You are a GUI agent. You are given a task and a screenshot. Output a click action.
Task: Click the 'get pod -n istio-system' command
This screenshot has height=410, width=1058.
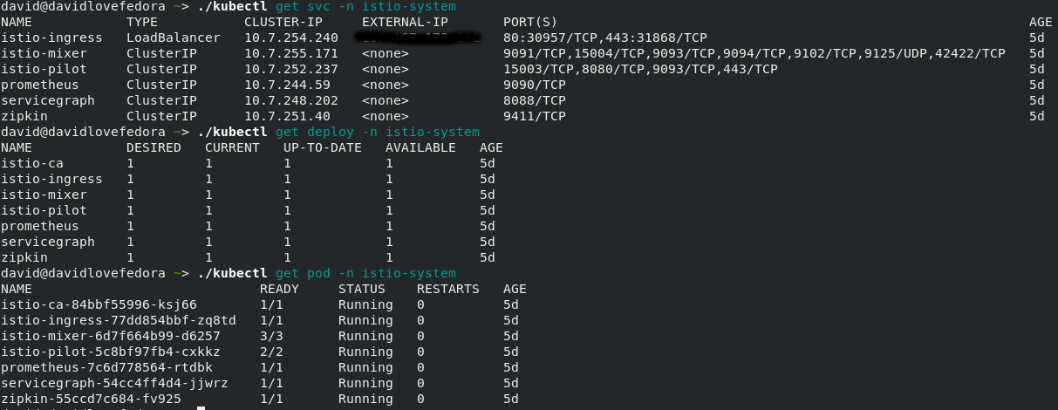click(365, 273)
